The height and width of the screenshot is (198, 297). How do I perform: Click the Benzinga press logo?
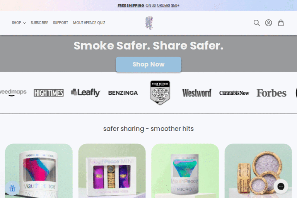point(123,93)
